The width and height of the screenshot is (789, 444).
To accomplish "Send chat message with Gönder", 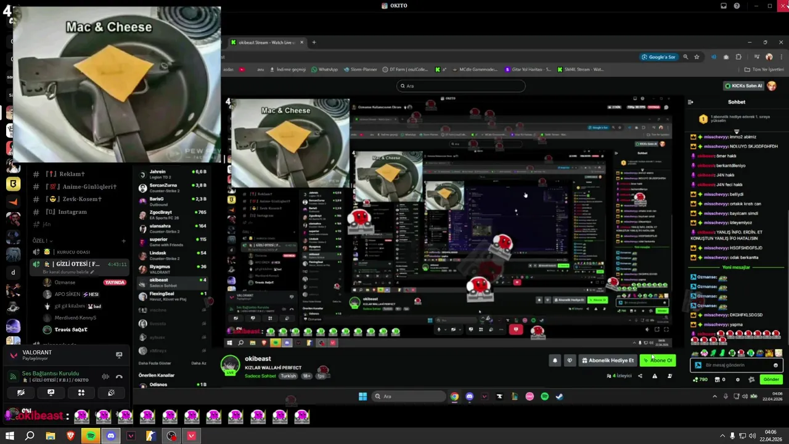I will (771, 379).
